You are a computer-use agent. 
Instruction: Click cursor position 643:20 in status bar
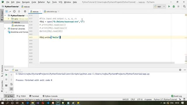coord(125,99)
